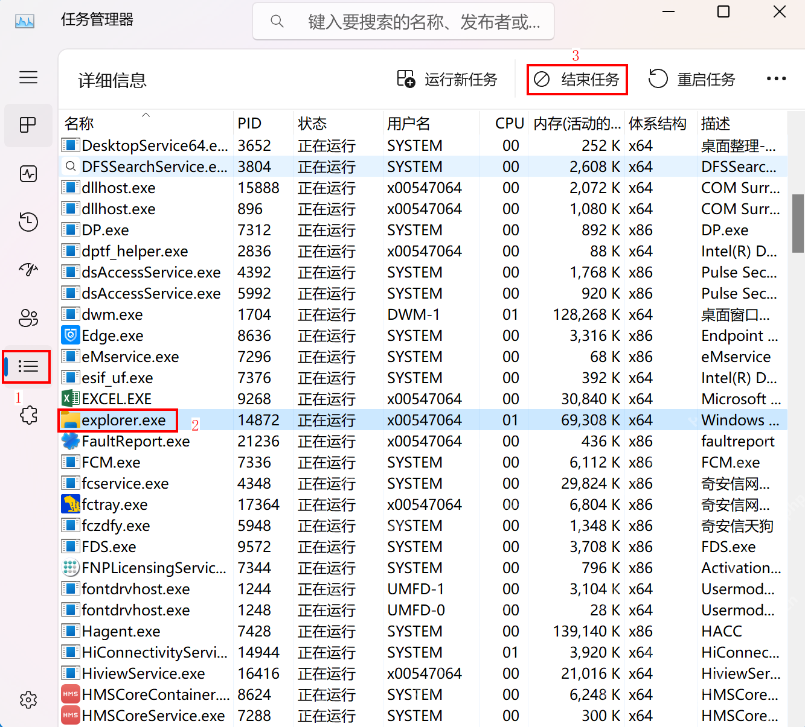Select the fcservice.exe process name
This screenshot has width=805, height=727.
coord(125,483)
